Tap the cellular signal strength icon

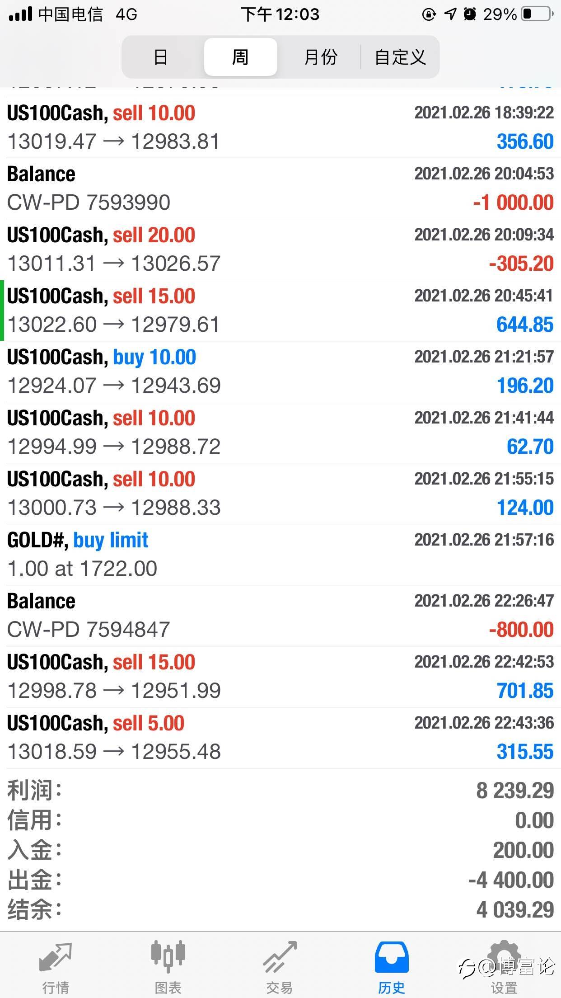tap(21, 14)
